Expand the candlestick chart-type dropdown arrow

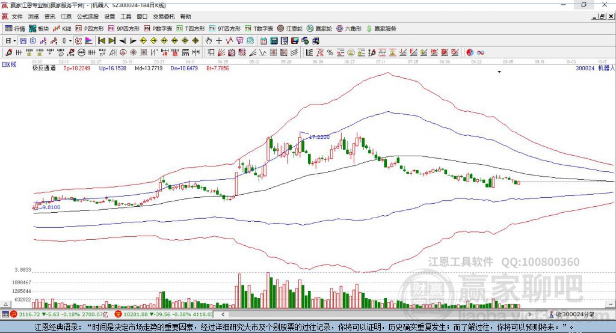tap(70, 41)
